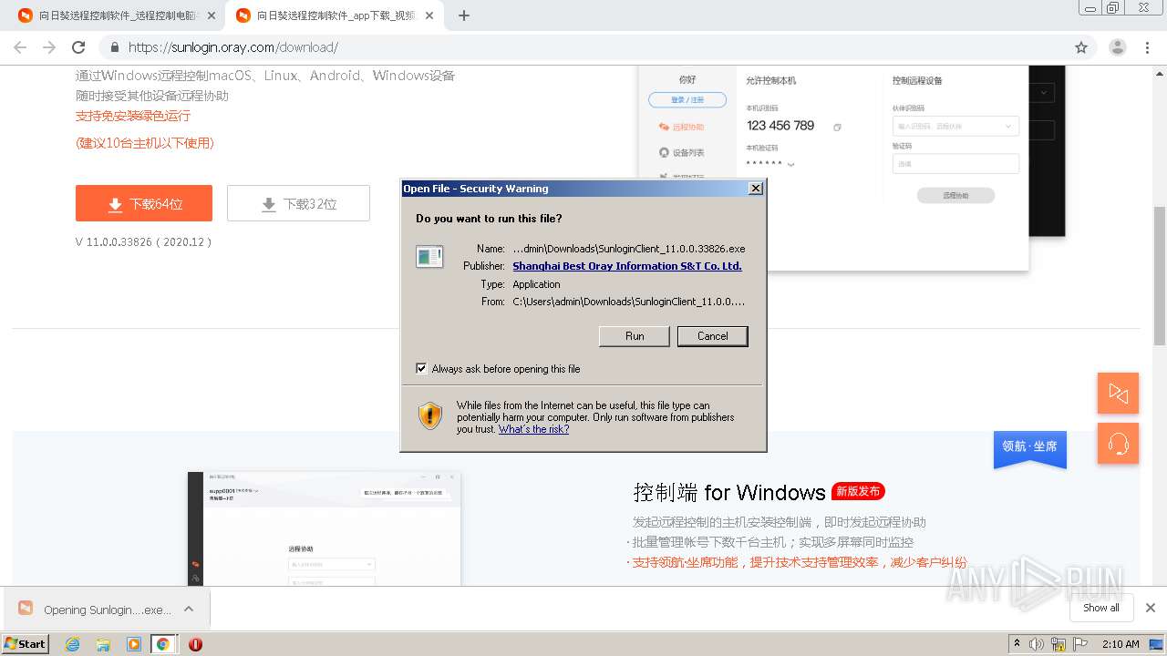1167x656 pixels.
Task: Click the orange 下载64位 download button
Action: [x=144, y=203]
